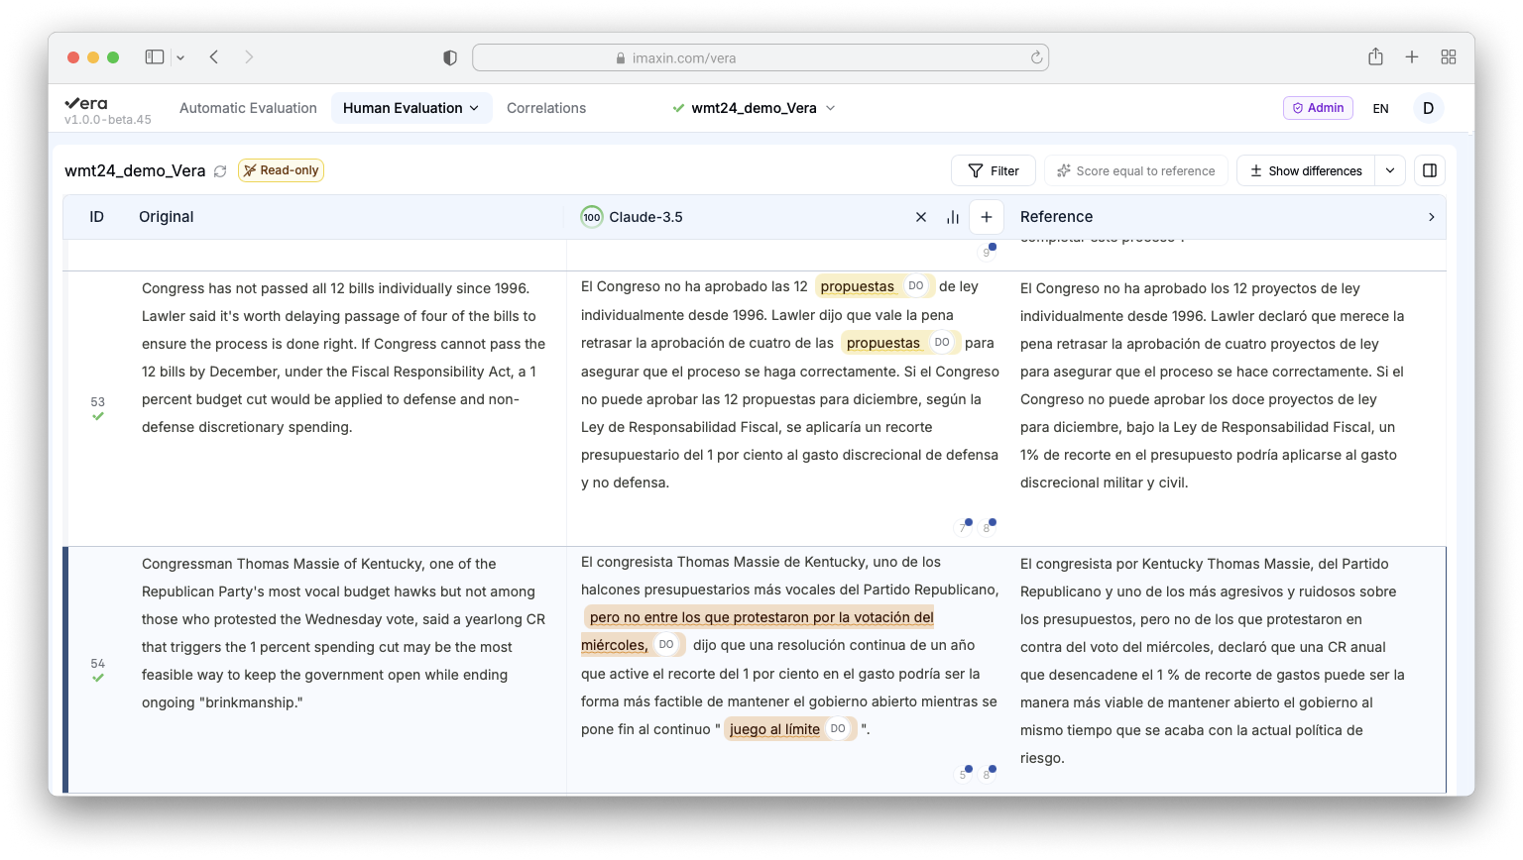Open the D user avatar menu
The height and width of the screenshot is (860, 1523).
(x=1428, y=108)
